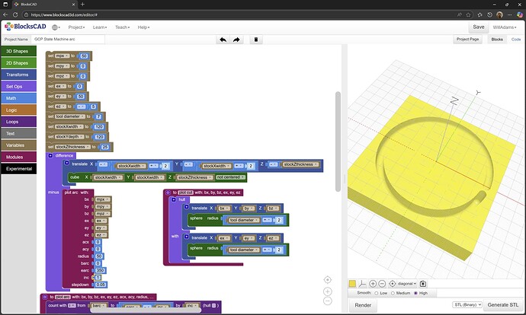Click the Render button
Image resolution: width=526 pixels, height=315 pixels.
click(x=362, y=305)
